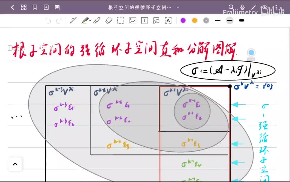Tap the circled sigma definition formula

tap(228, 70)
